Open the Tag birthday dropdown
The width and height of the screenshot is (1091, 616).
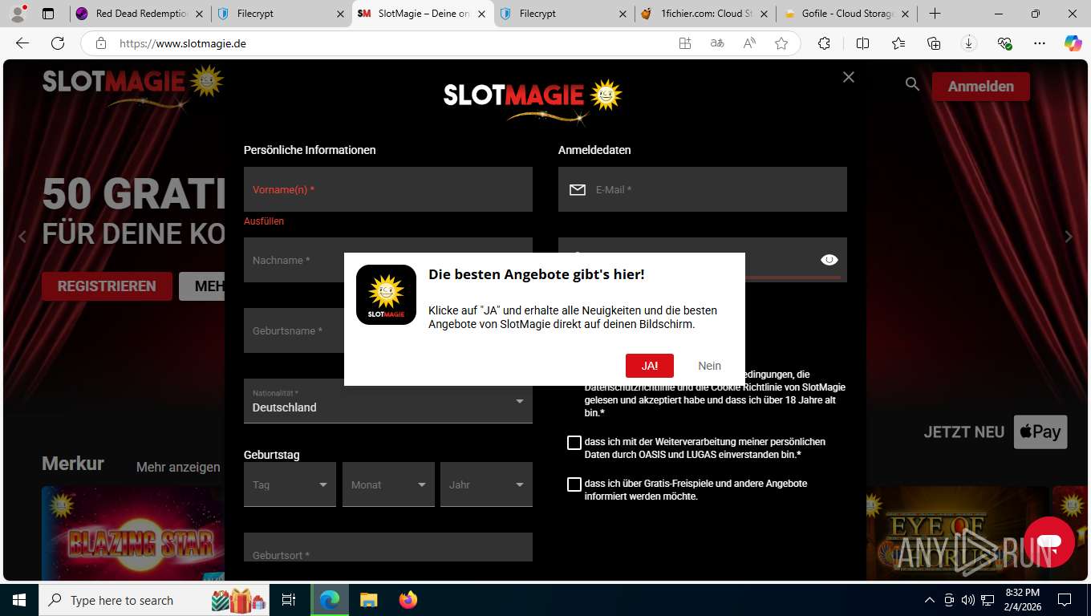coord(290,484)
